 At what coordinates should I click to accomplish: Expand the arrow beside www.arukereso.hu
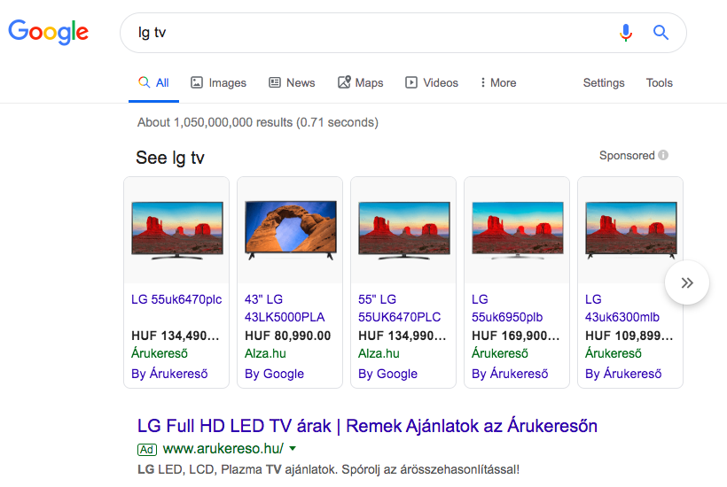[293, 449]
